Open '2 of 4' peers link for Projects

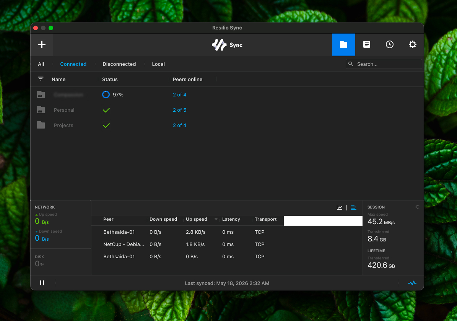(179, 125)
